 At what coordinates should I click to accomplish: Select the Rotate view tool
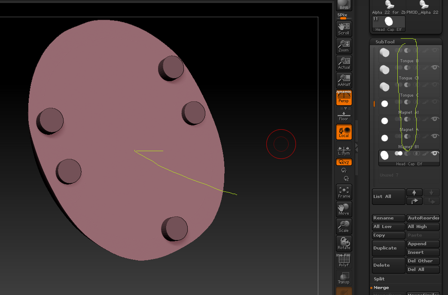tap(344, 243)
